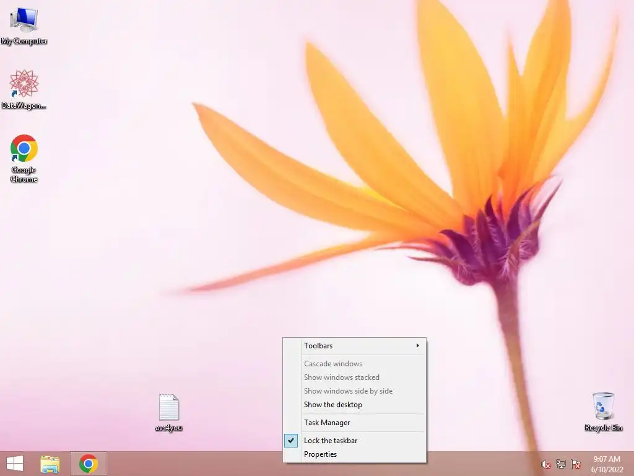Select the DataWagon desktop shortcut
The image size is (634, 476).
click(x=24, y=89)
